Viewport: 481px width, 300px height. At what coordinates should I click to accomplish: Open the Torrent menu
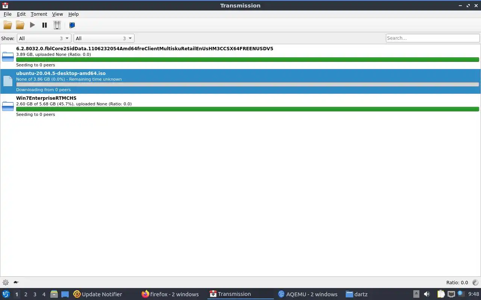click(39, 14)
